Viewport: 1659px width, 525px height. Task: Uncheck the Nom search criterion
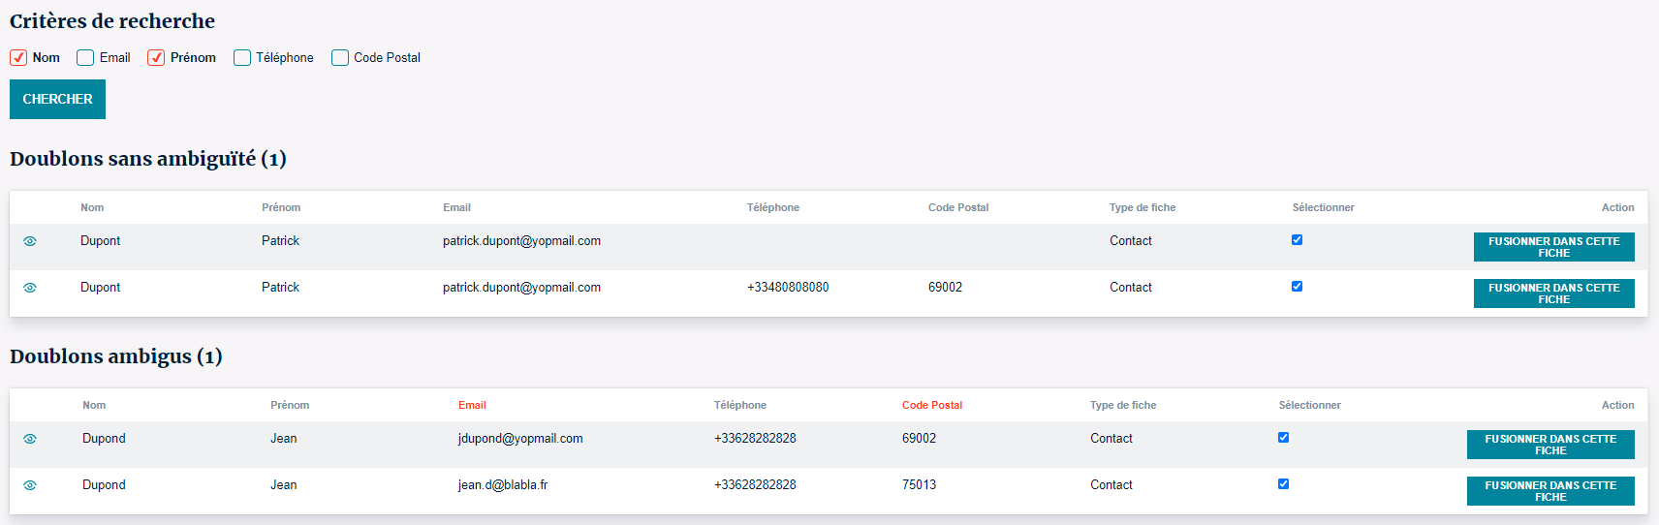click(x=18, y=58)
